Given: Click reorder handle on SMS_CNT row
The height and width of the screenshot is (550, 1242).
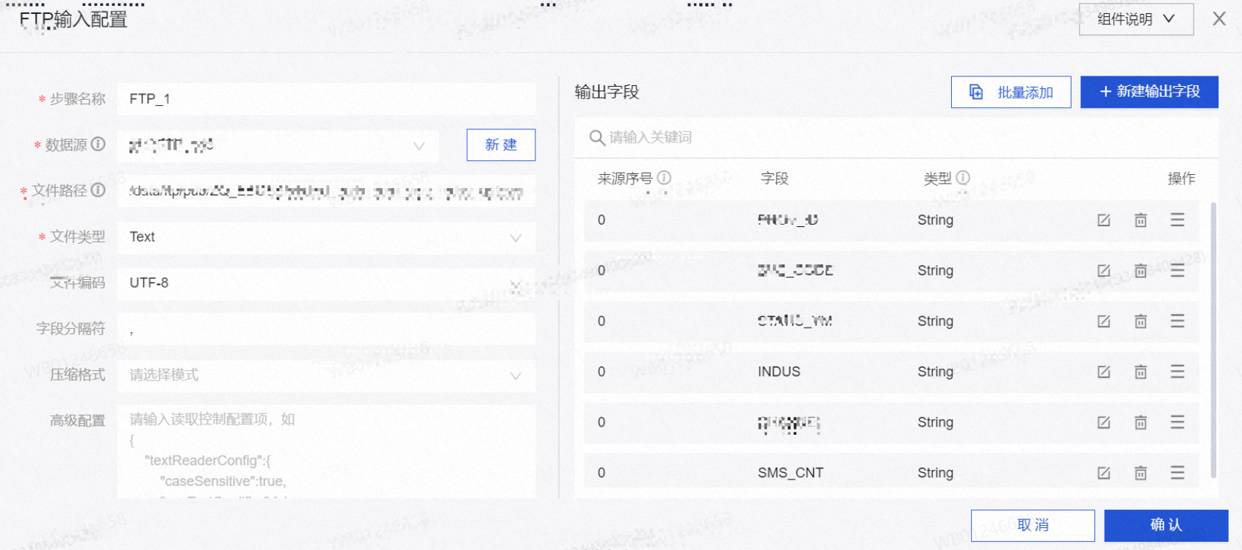Looking at the screenshot, I should 1177,473.
